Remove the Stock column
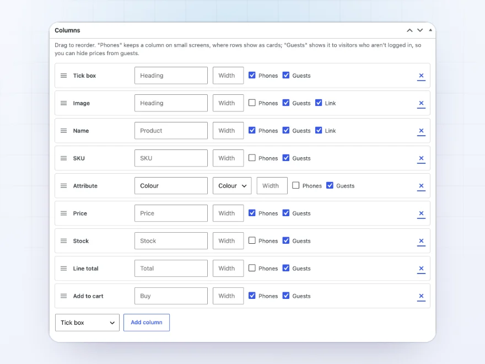This screenshot has height=364, width=485. 421,241
